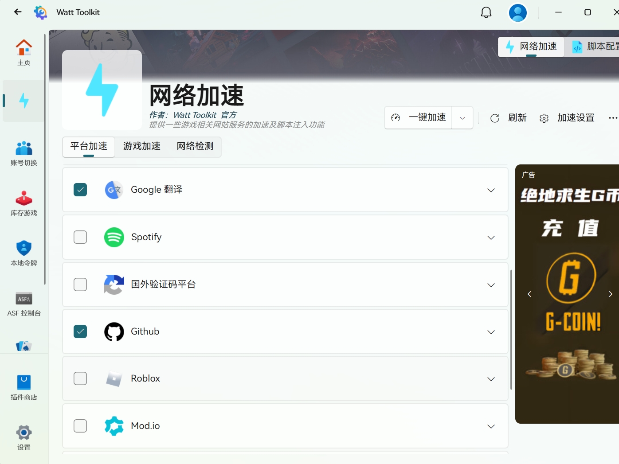
Task: Show next ad with right arrow
Action: pos(611,294)
